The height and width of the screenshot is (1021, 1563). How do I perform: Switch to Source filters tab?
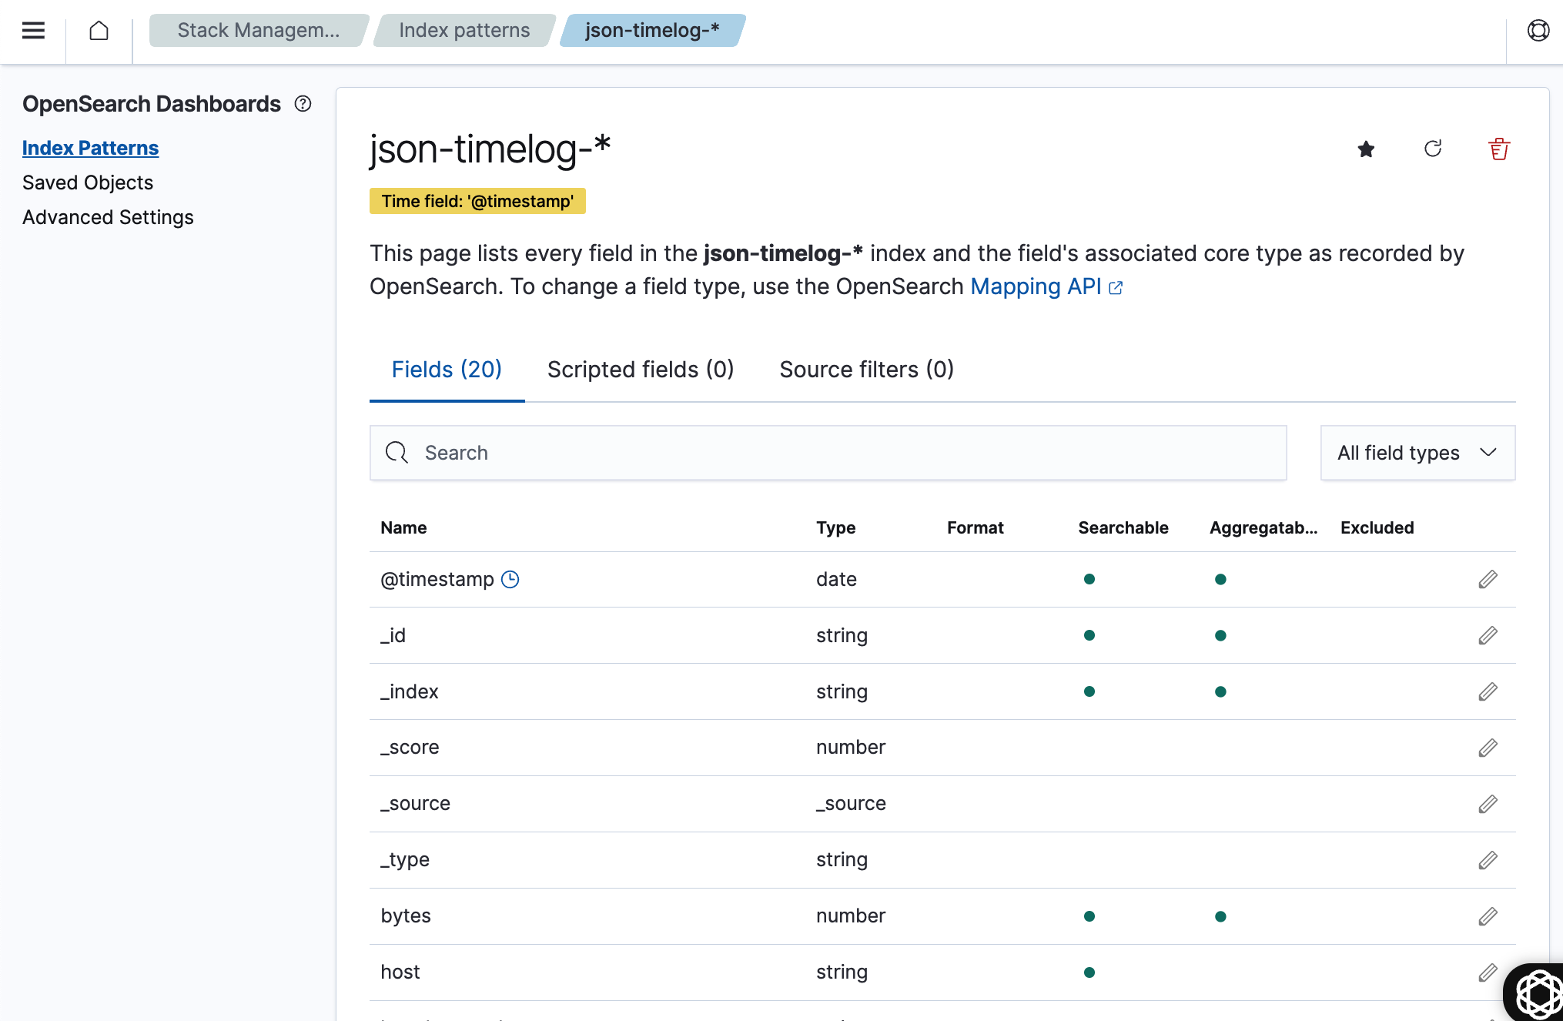pos(866,370)
